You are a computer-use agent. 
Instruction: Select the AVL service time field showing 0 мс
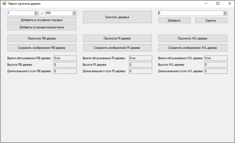216,58
